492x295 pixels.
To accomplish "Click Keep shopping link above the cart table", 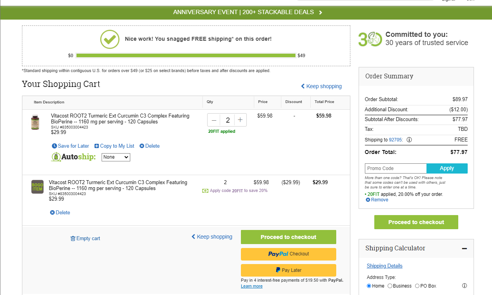I will pos(321,86).
